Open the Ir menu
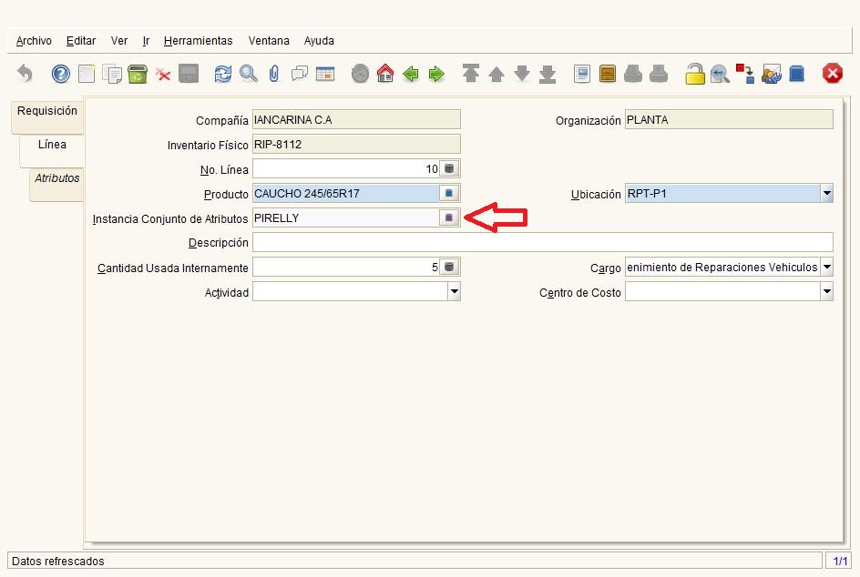860x577 pixels. 146,41
